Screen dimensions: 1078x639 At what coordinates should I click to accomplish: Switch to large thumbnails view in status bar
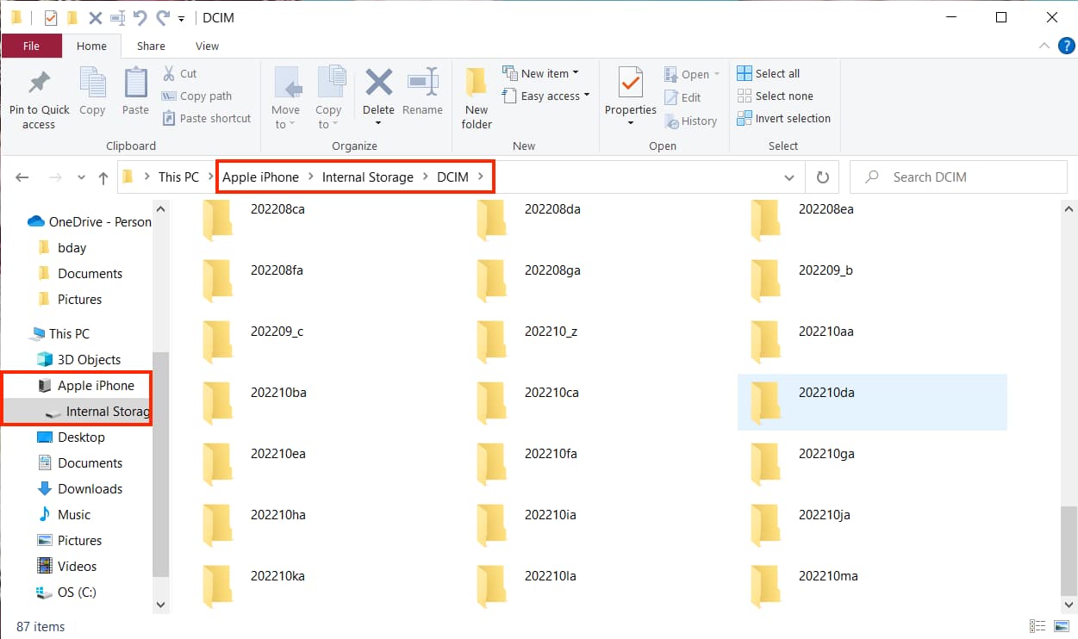click(1060, 626)
